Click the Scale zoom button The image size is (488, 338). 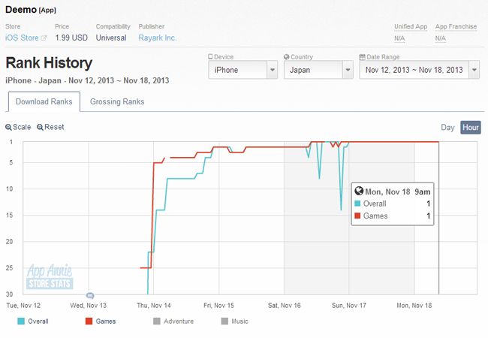18,127
